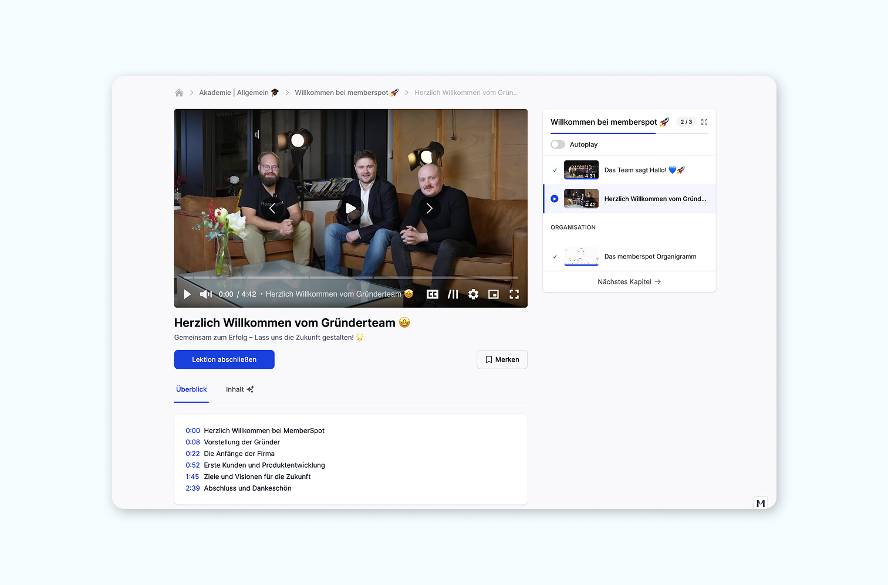The width and height of the screenshot is (888, 585).
Task: Click the small play icon in control bar
Action: [x=187, y=294]
